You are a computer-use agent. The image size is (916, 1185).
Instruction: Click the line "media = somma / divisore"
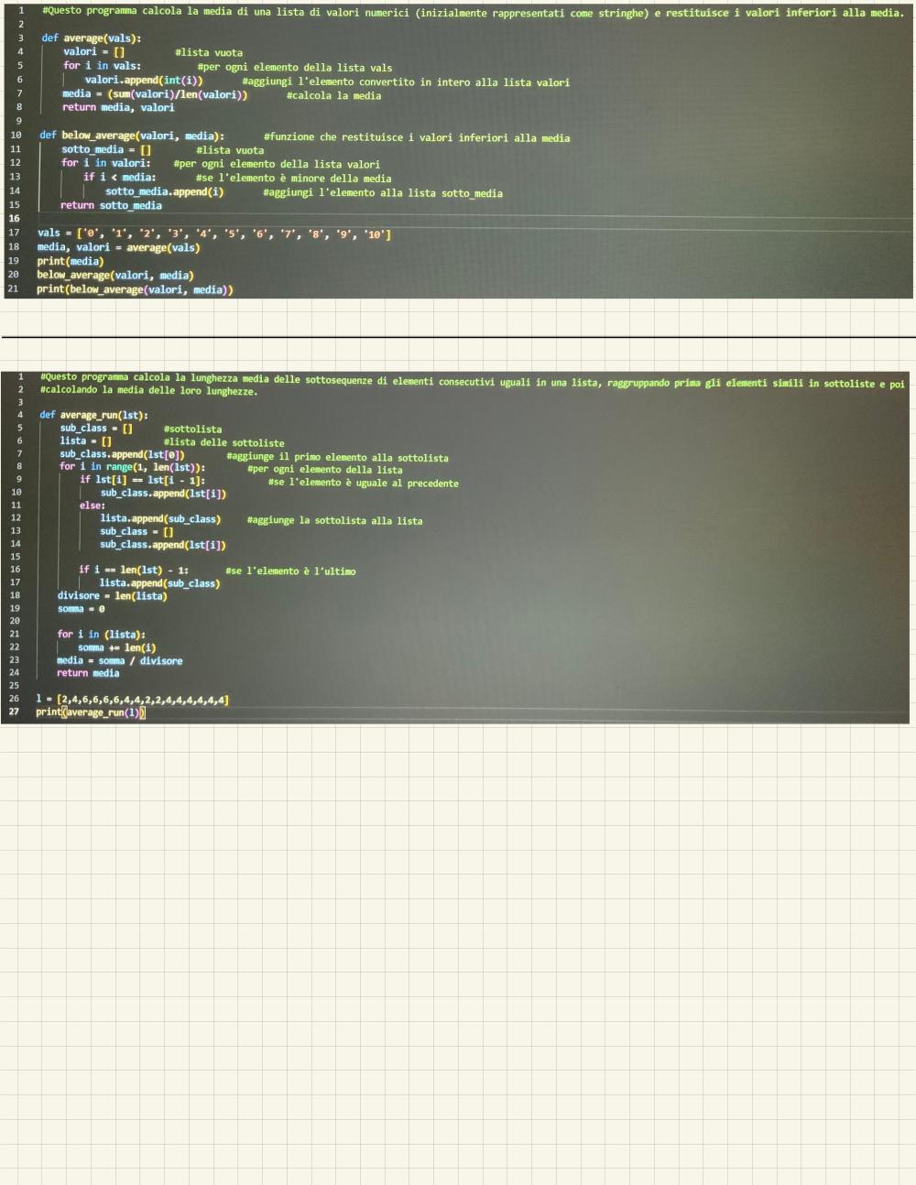point(119,660)
